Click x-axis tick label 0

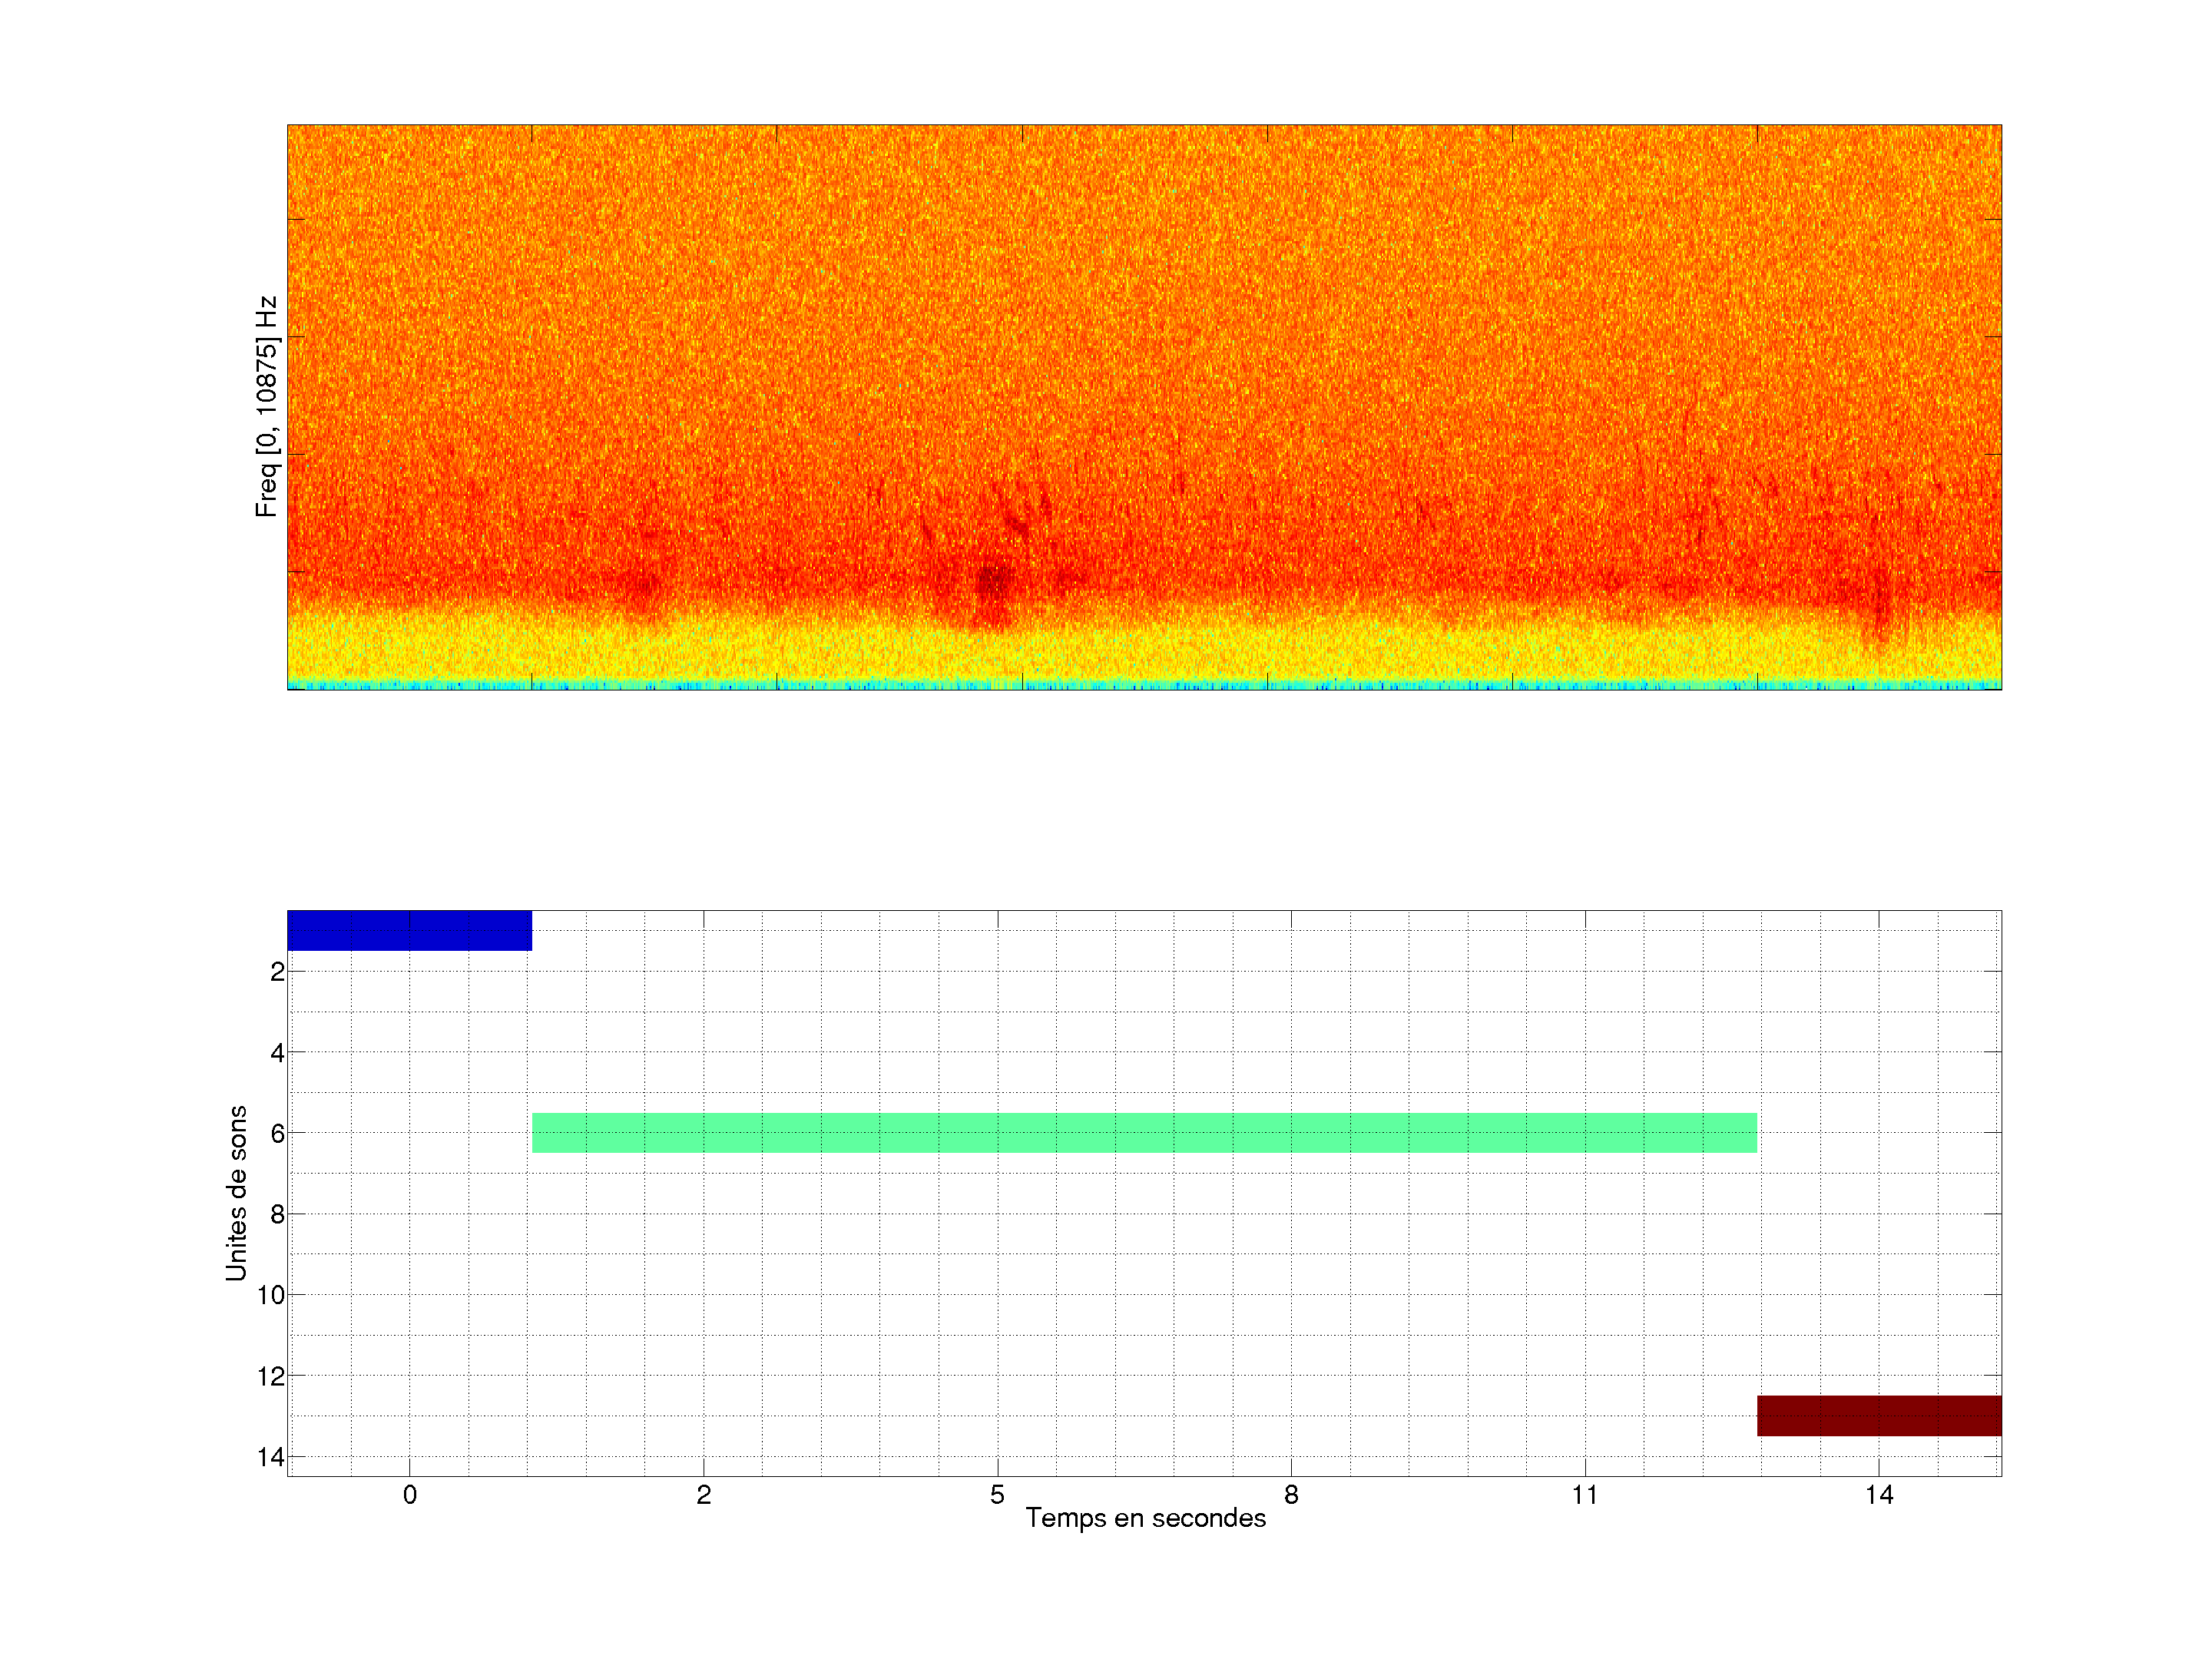point(409,1495)
